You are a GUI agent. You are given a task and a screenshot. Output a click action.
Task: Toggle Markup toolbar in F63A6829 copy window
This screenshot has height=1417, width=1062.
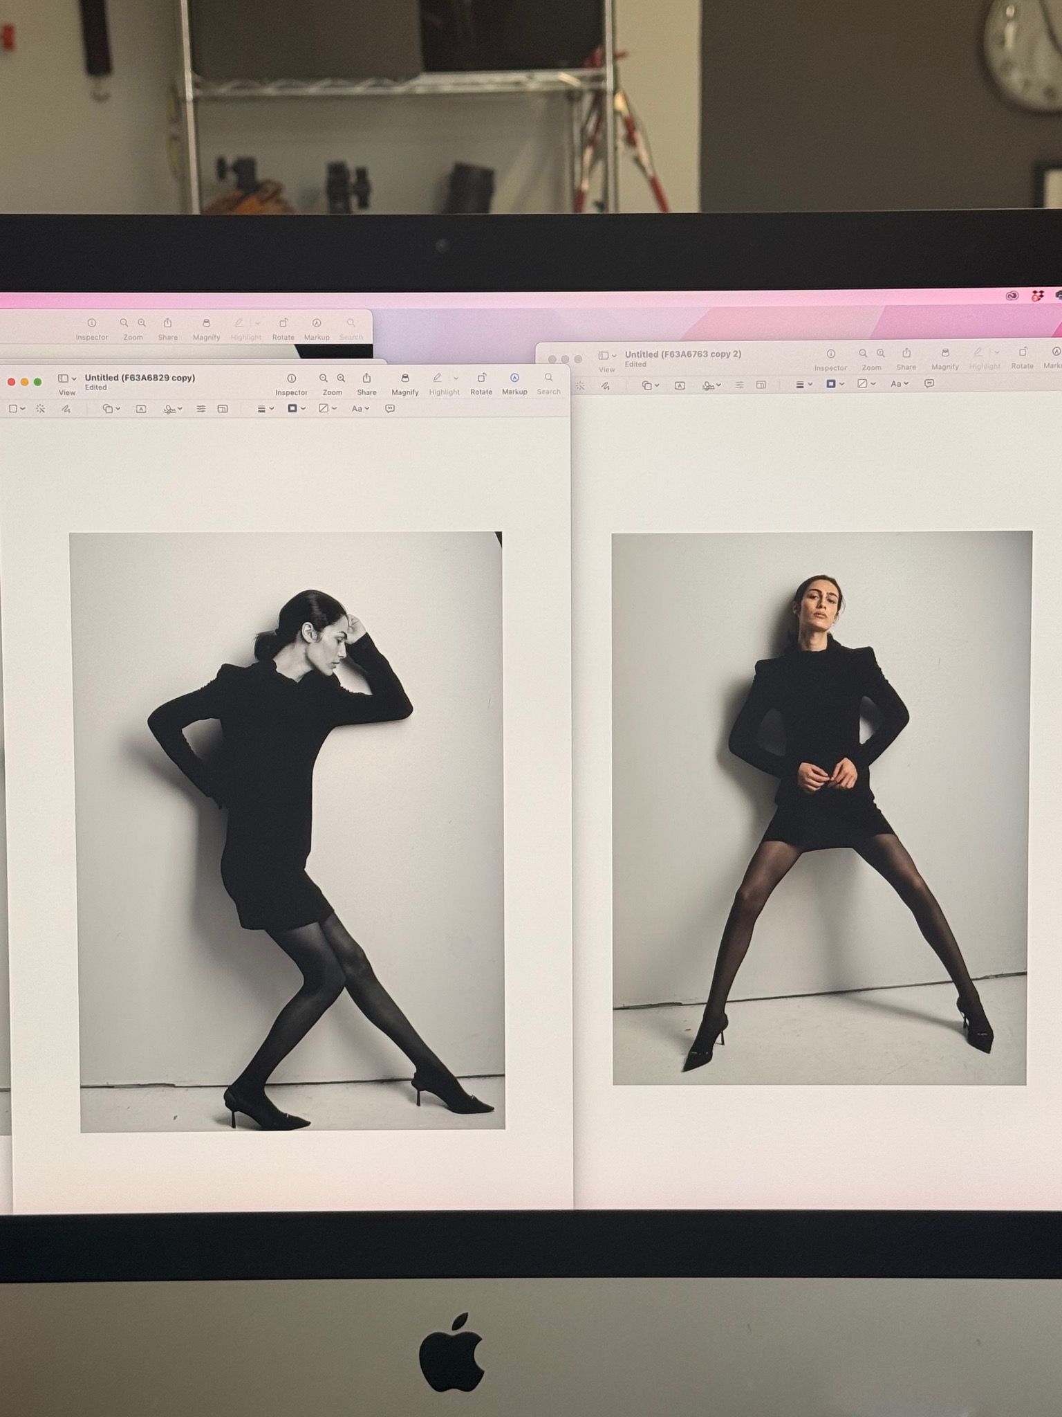[514, 378]
